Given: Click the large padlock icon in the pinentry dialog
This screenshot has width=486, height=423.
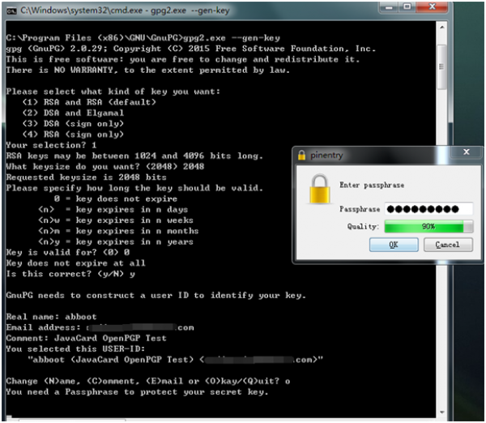Looking at the screenshot, I should point(320,189).
